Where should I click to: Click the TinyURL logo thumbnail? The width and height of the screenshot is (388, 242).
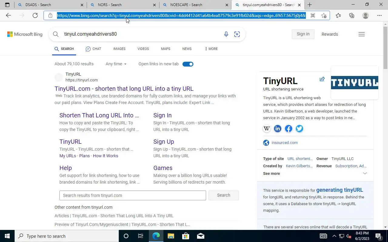point(354,83)
